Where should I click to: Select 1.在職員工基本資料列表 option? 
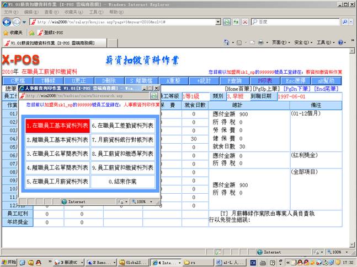click(57, 126)
